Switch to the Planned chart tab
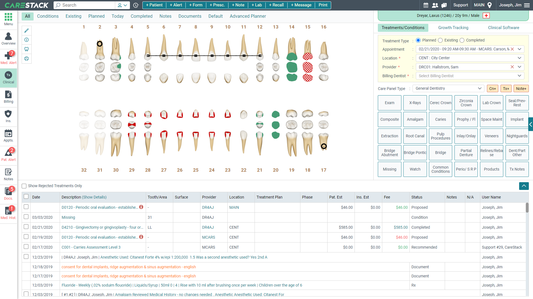Screen dimensions: 533x299 96,16
